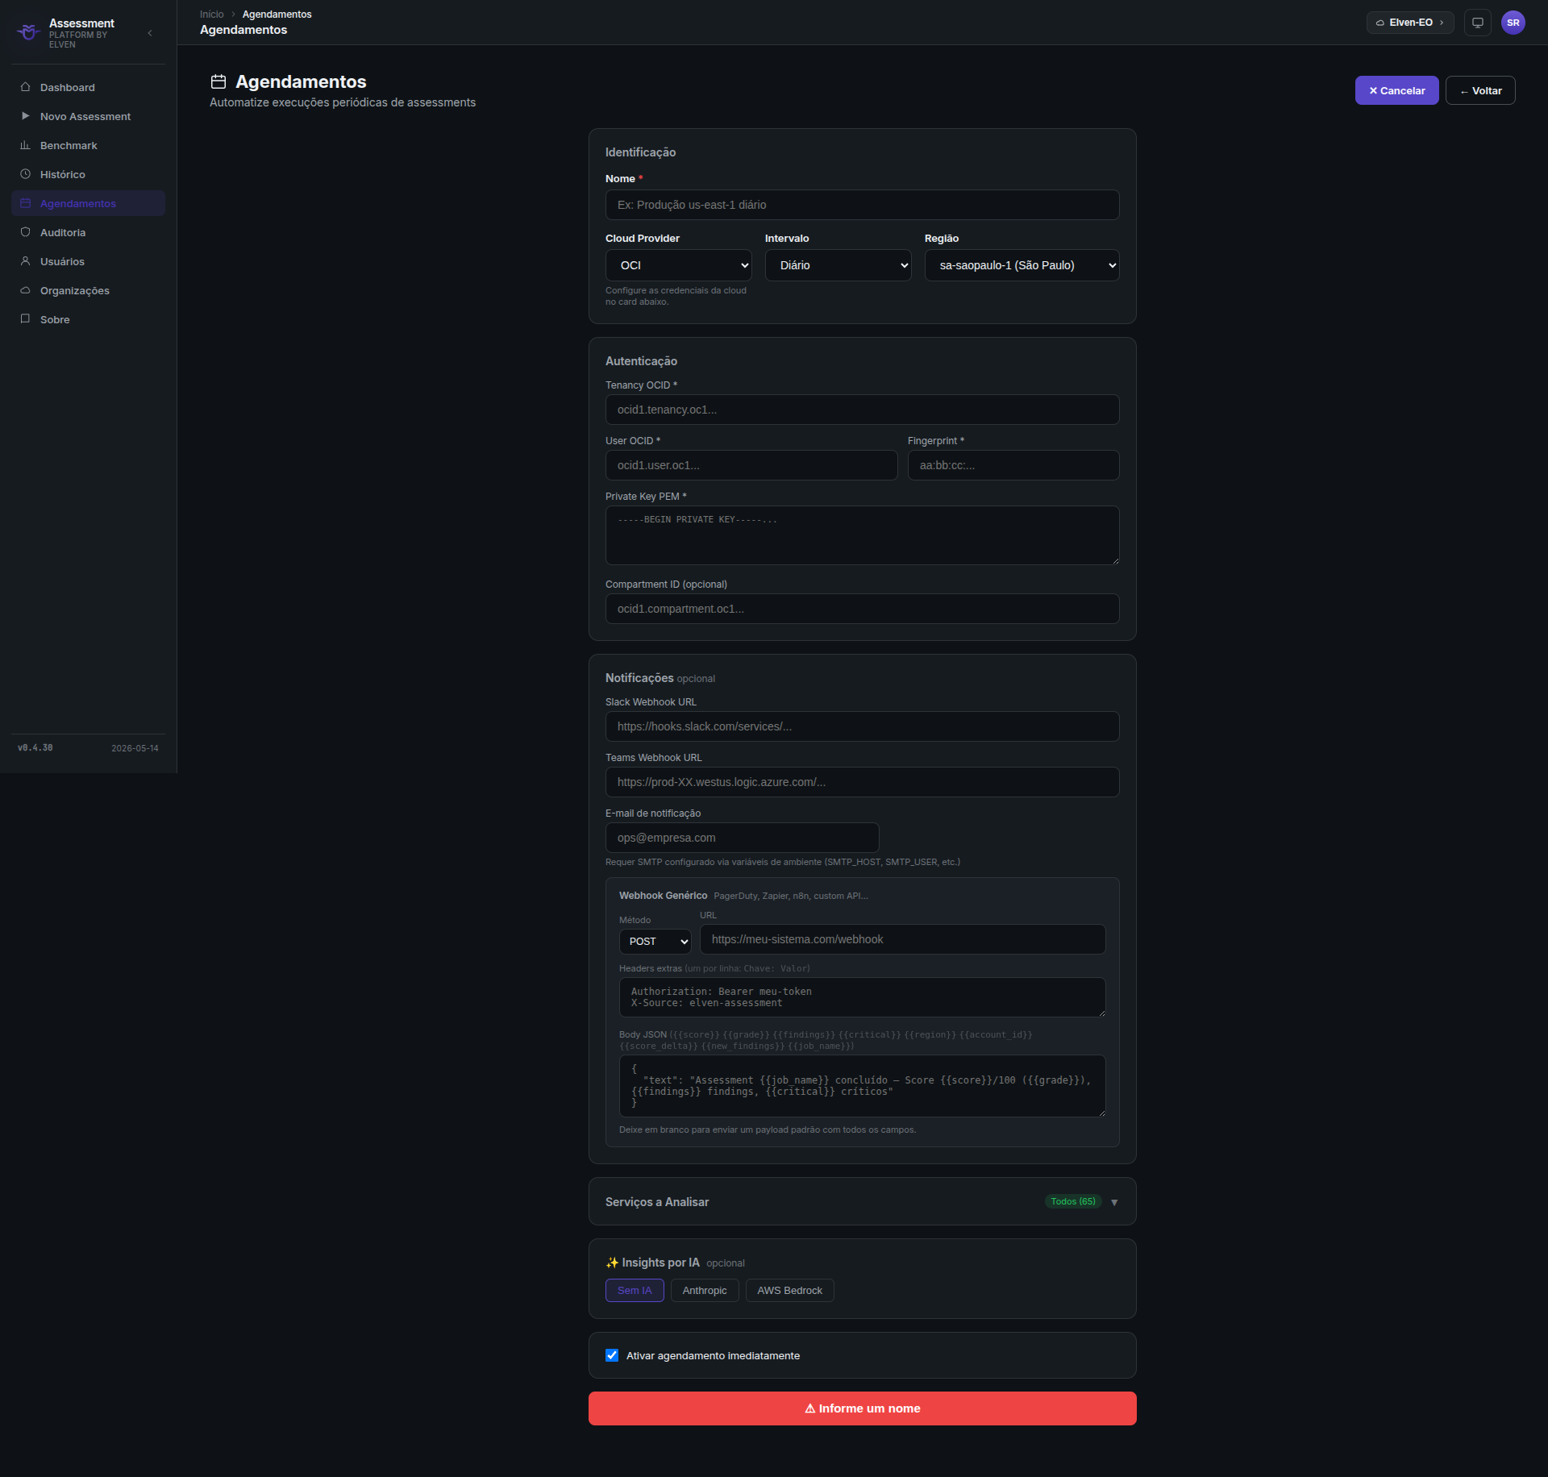Click the Organizações cloud icon
This screenshot has height=1477, width=1548.
pos(25,290)
